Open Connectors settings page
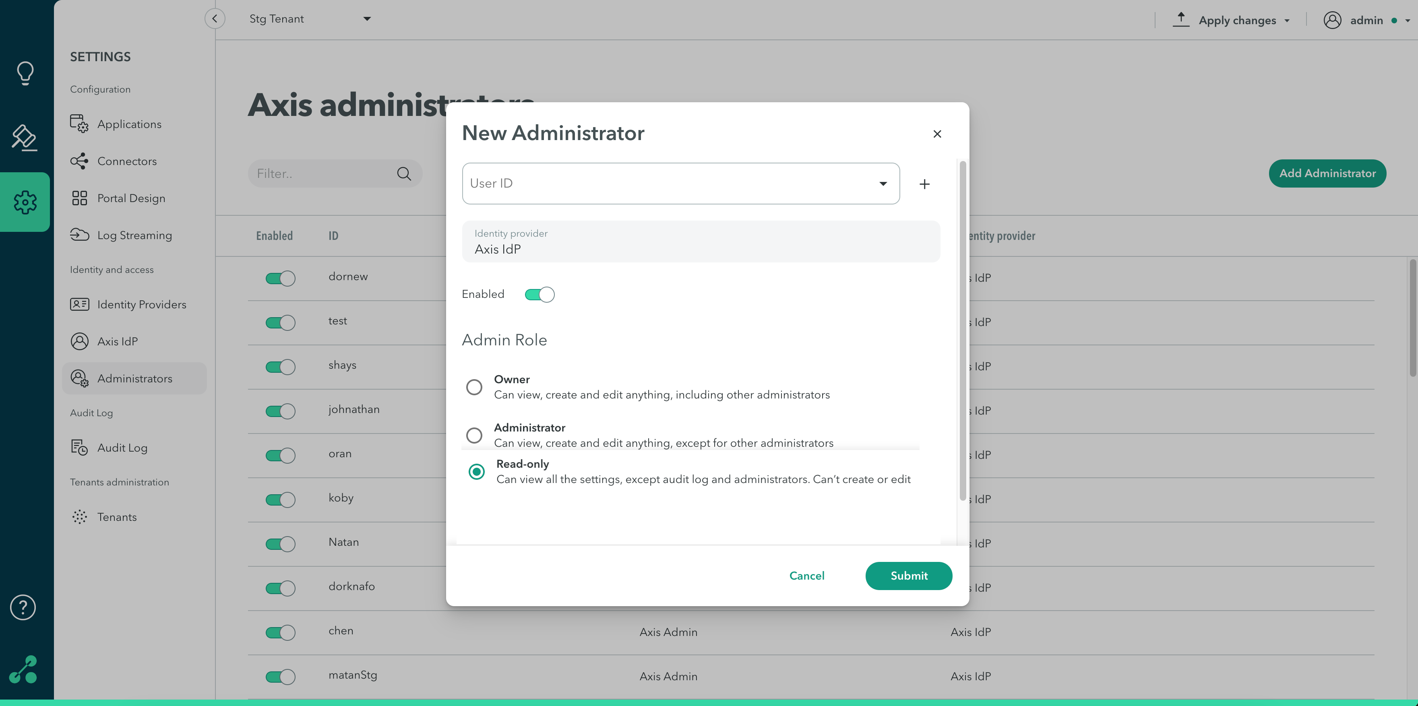This screenshot has height=706, width=1418. [x=126, y=161]
